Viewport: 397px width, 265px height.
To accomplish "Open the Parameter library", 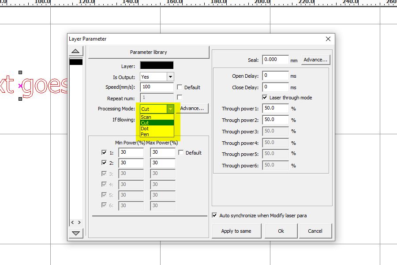I will (149, 52).
